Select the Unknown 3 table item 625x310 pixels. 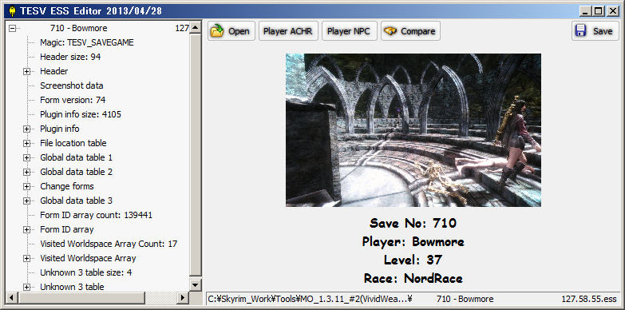pos(72,287)
